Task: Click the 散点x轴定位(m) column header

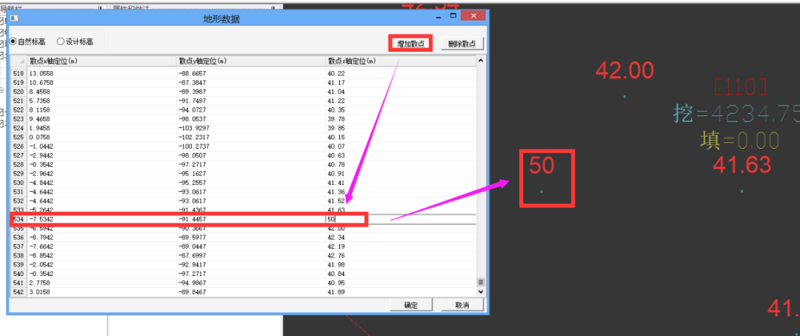Action: pos(101,61)
